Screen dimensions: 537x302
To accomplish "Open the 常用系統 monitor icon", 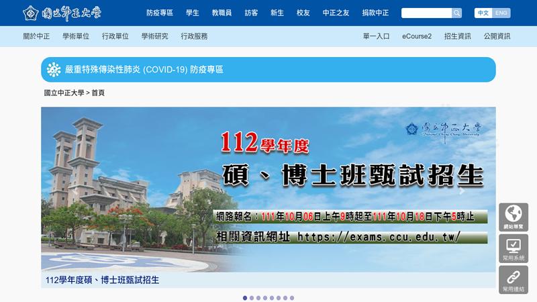I will (514, 248).
